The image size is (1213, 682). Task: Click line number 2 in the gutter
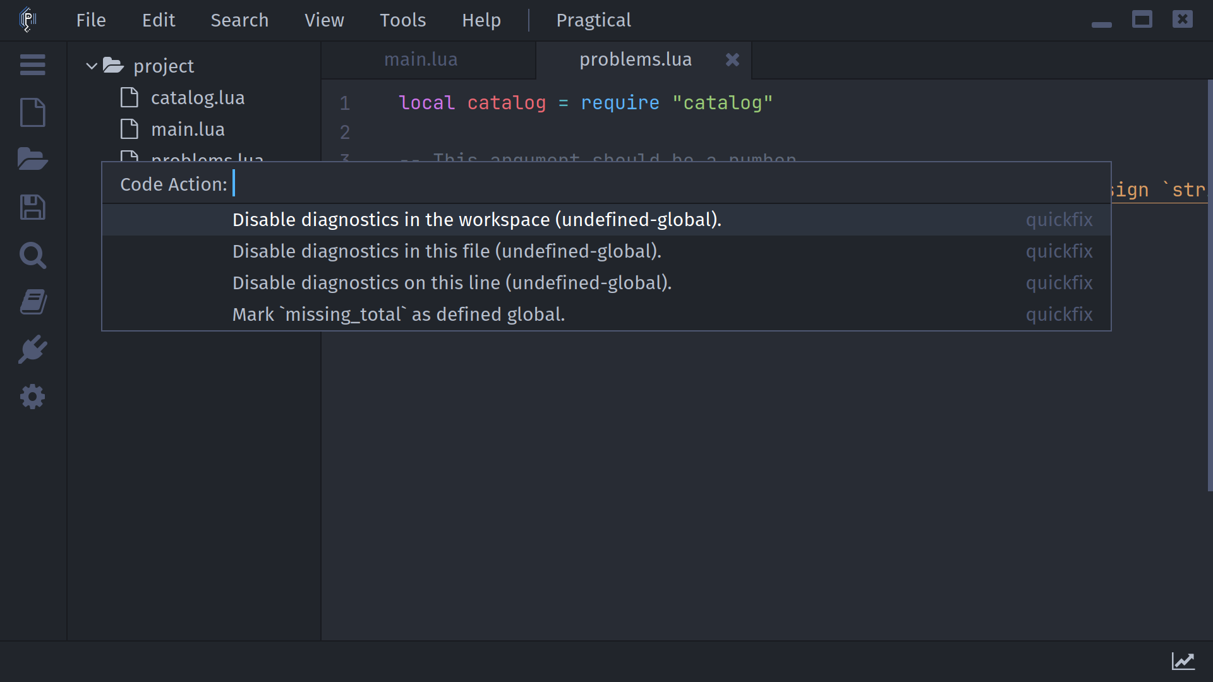click(x=345, y=132)
